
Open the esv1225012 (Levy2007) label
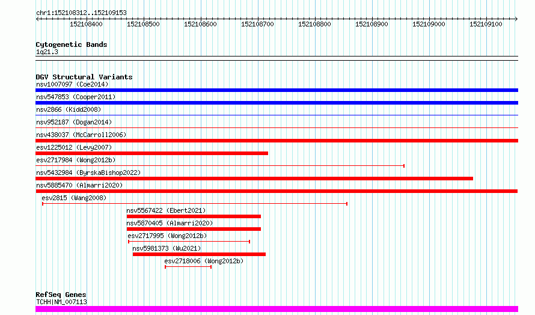click(74, 147)
